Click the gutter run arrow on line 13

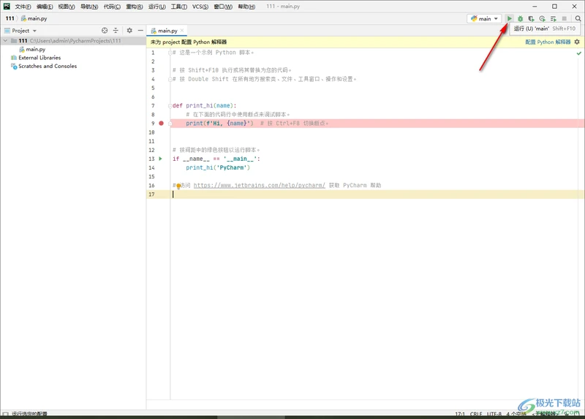click(161, 159)
